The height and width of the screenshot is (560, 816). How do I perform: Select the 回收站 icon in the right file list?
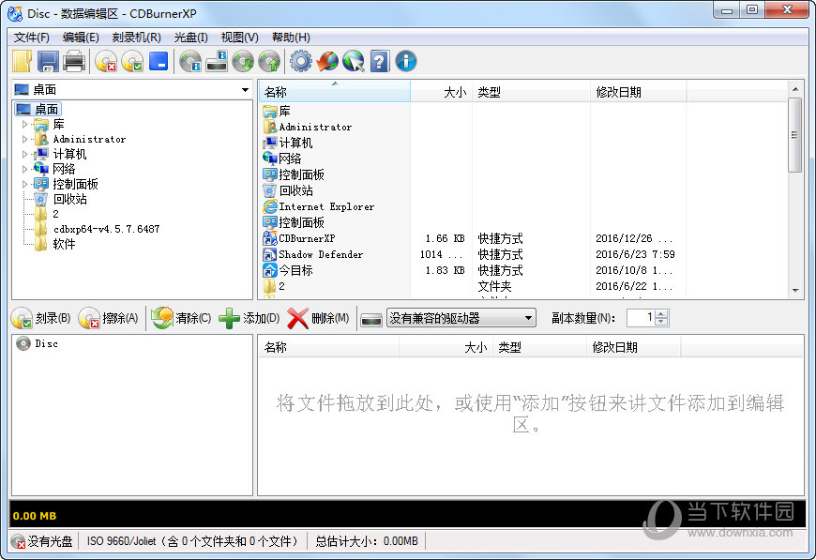[x=269, y=190]
